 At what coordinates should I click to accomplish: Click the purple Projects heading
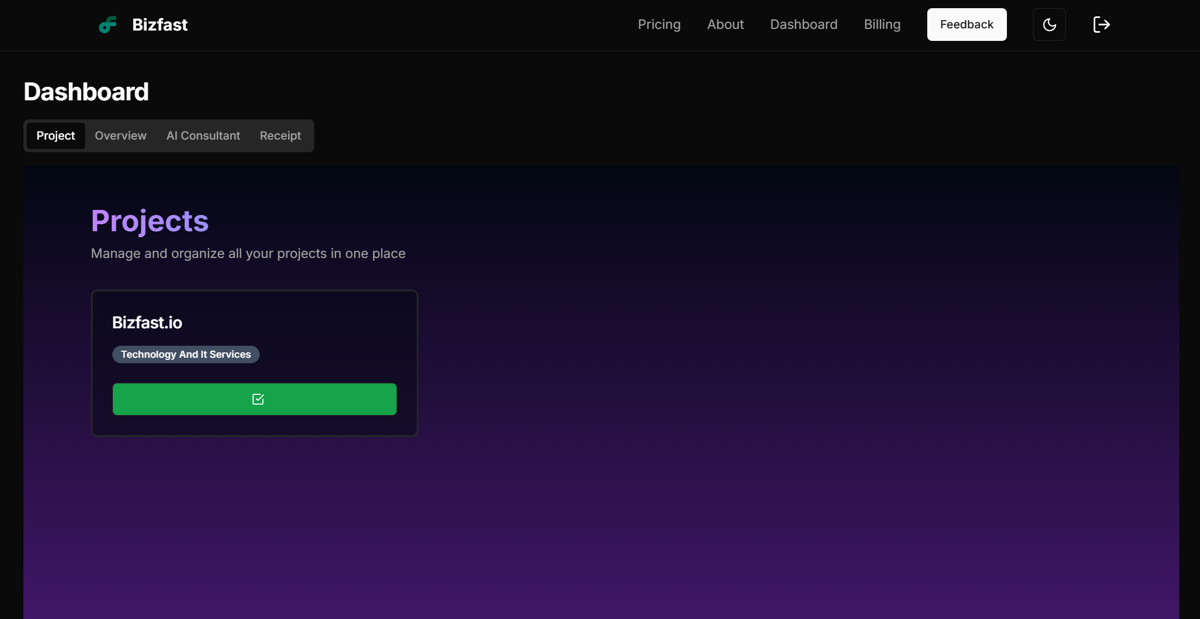pyautogui.click(x=149, y=221)
